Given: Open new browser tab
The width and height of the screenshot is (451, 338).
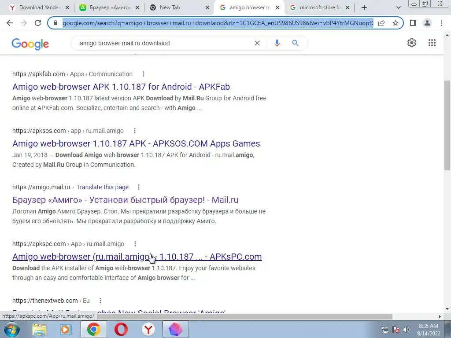Looking at the screenshot, I should [364, 7].
